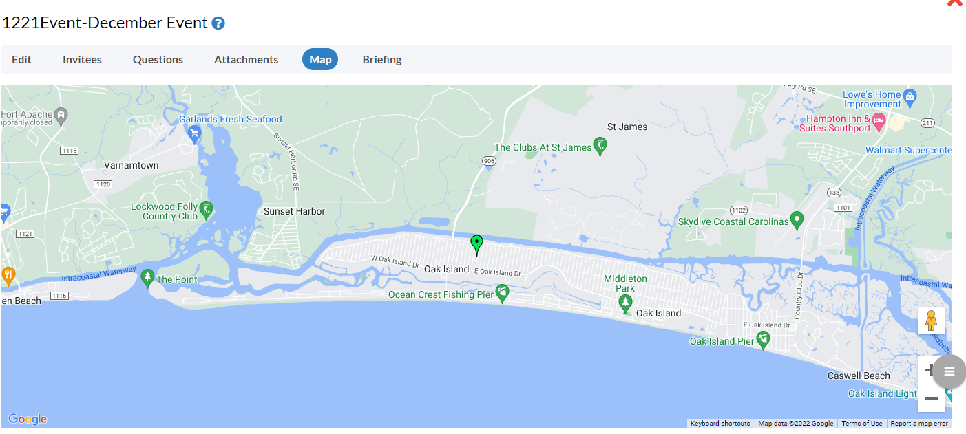Open the Terms of Use link
Screen dimensions: 966x434
click(x=861, y=424)
